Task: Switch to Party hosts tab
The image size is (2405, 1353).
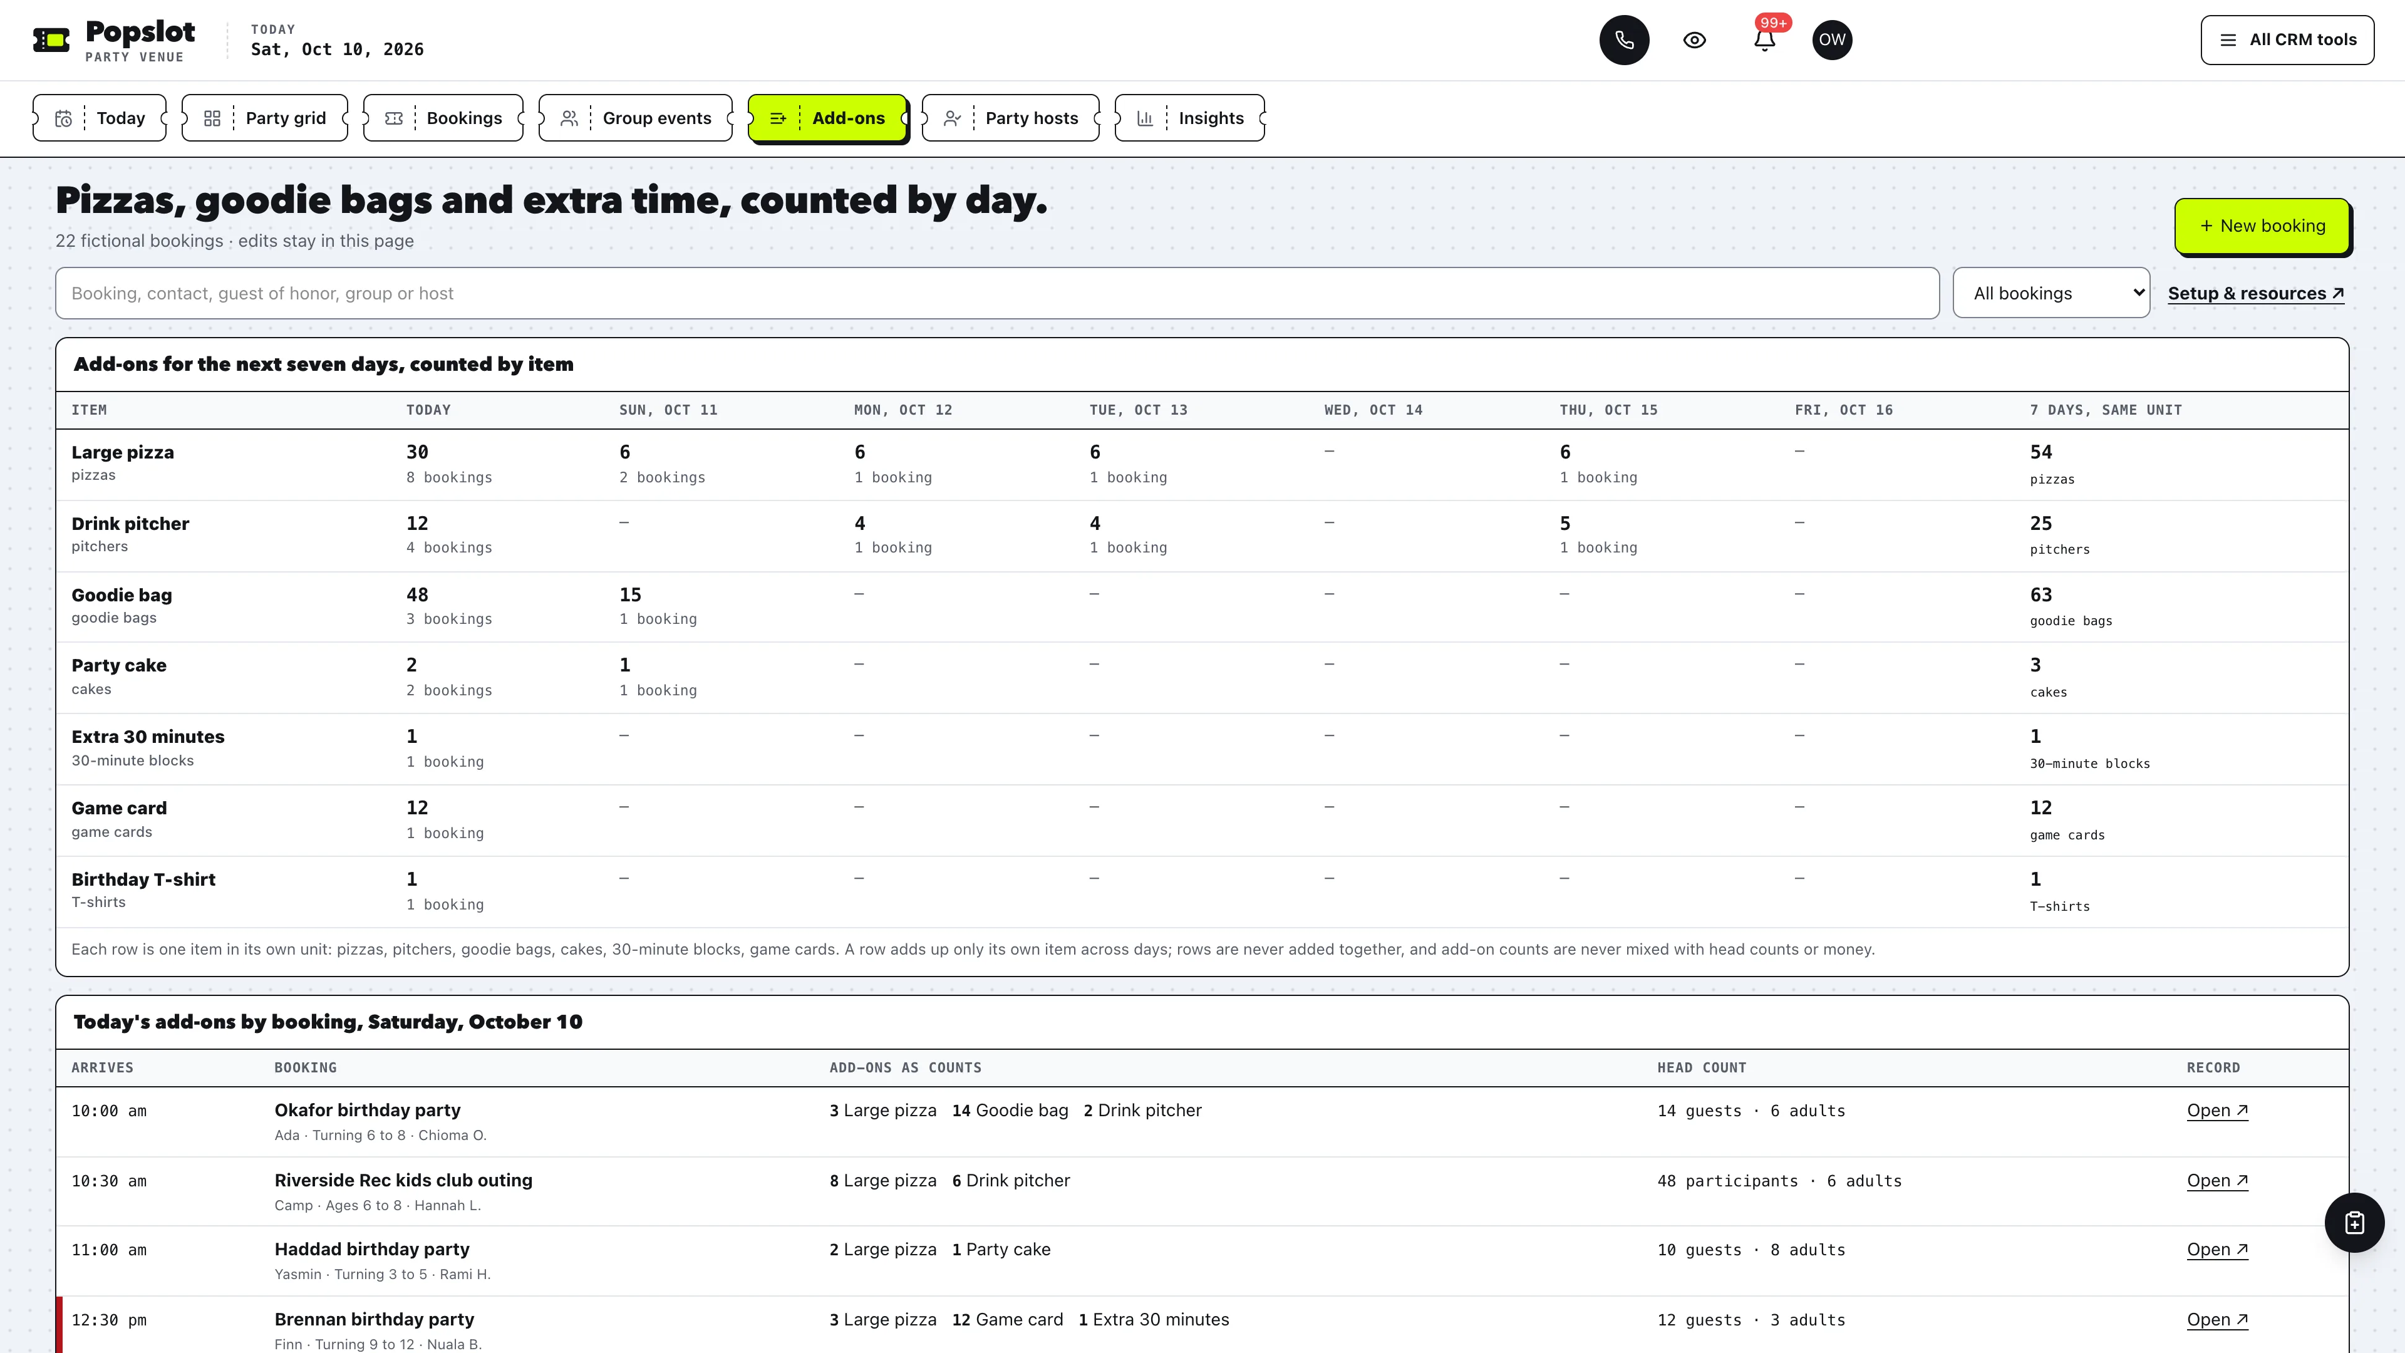Action: click(1011, 118)
